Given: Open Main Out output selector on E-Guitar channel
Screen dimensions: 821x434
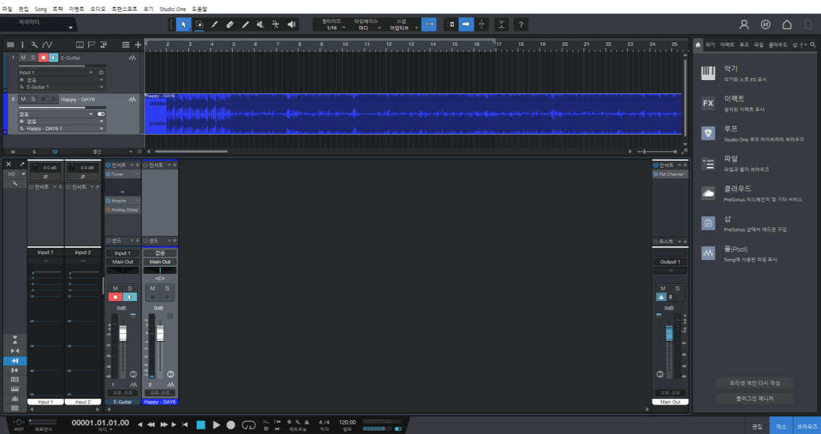Looking at the screenshot, I should [123, 261].
